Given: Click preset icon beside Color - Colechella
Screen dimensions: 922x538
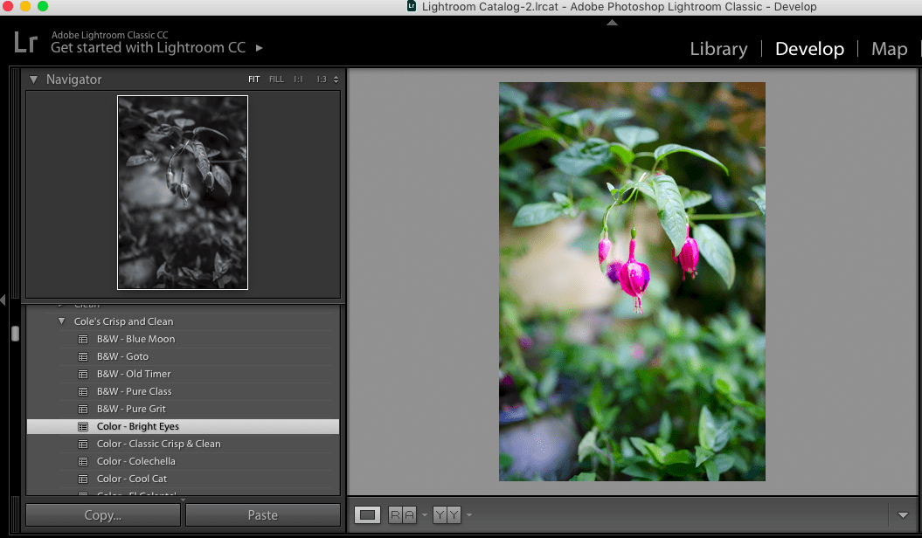Looking at the screenshot, I should pos(84,462).
